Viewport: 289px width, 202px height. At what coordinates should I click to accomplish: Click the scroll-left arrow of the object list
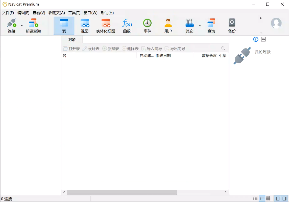click(64, 192)
